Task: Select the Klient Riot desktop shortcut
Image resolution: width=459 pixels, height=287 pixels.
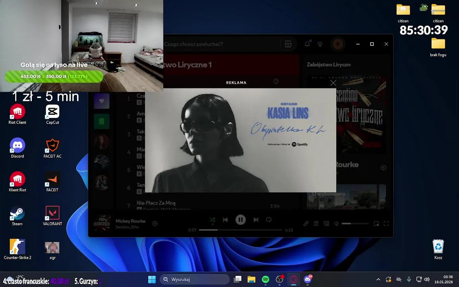Action: point(17,182)
